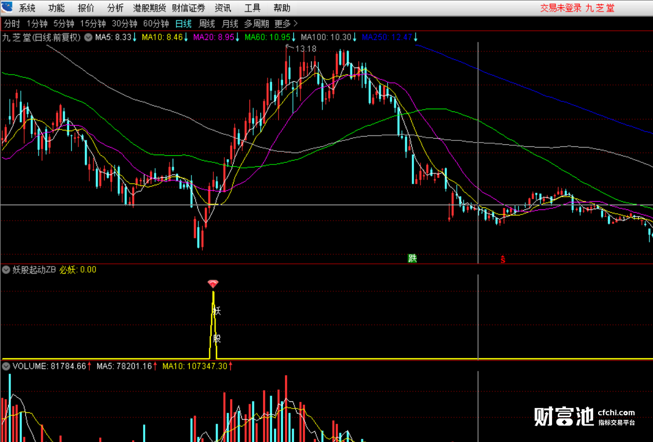Viewport: 653px width, 442px height.
Task: Select the 周线 weekly period tab
Action: pyautogui.click(x=207, y=24)
